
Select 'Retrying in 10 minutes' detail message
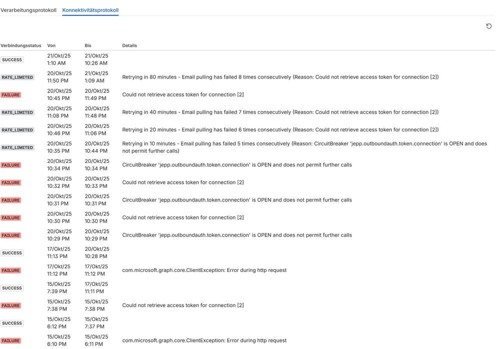click(x=304, y=147)
